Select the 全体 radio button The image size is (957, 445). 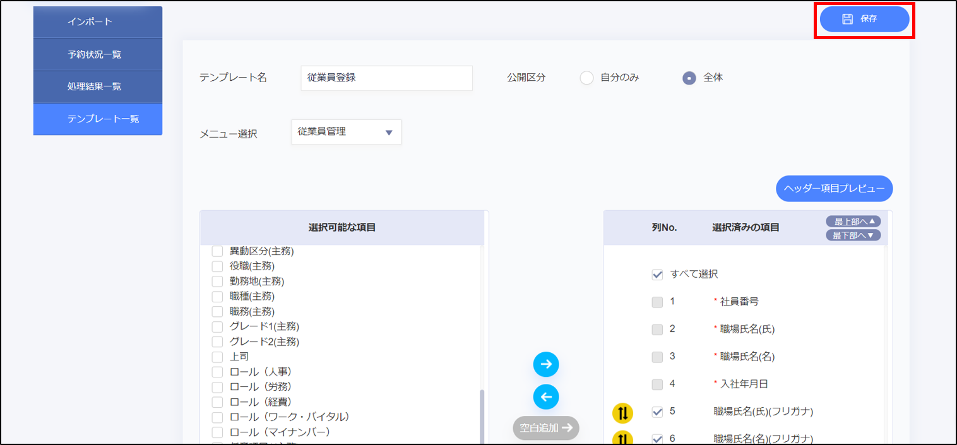coord(689,78)
